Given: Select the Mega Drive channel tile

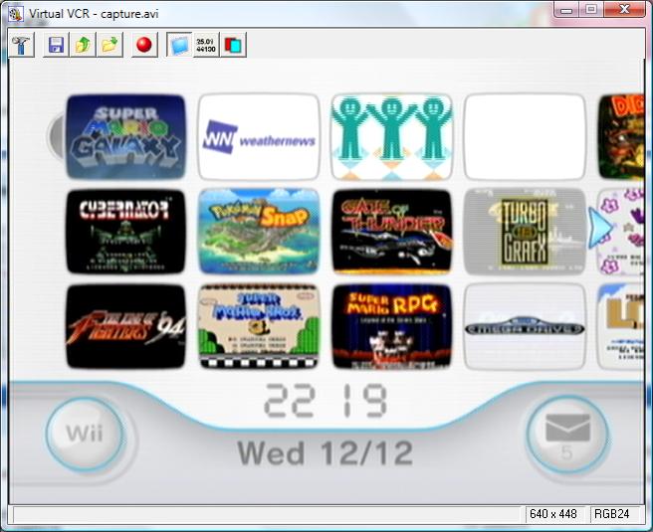Looking at the screenshot, I should point(525,326).
